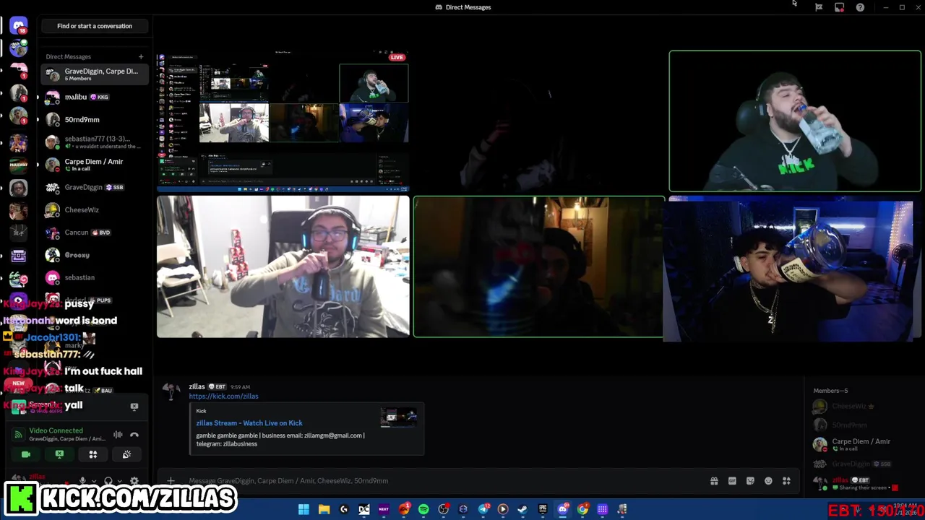Open Telegram from the taskbar
The image size is (925, 520).
click(x=483, y=509)
